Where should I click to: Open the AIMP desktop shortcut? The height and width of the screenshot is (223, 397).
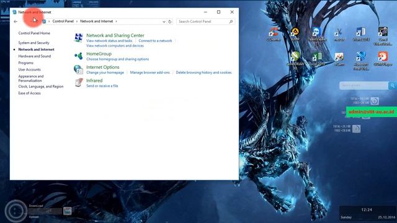coord(295,35)
